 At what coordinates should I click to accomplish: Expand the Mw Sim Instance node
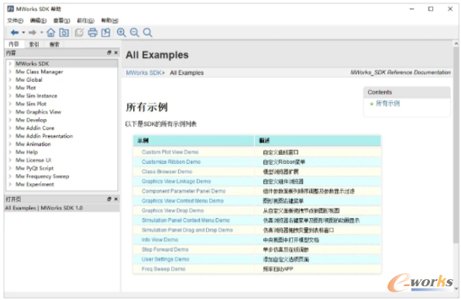(x=10, y=96)
